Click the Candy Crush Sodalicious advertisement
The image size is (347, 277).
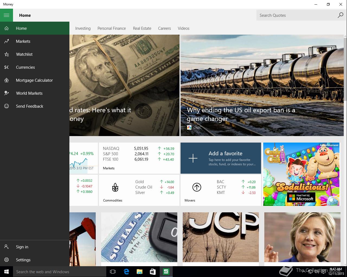pos(301,174)
